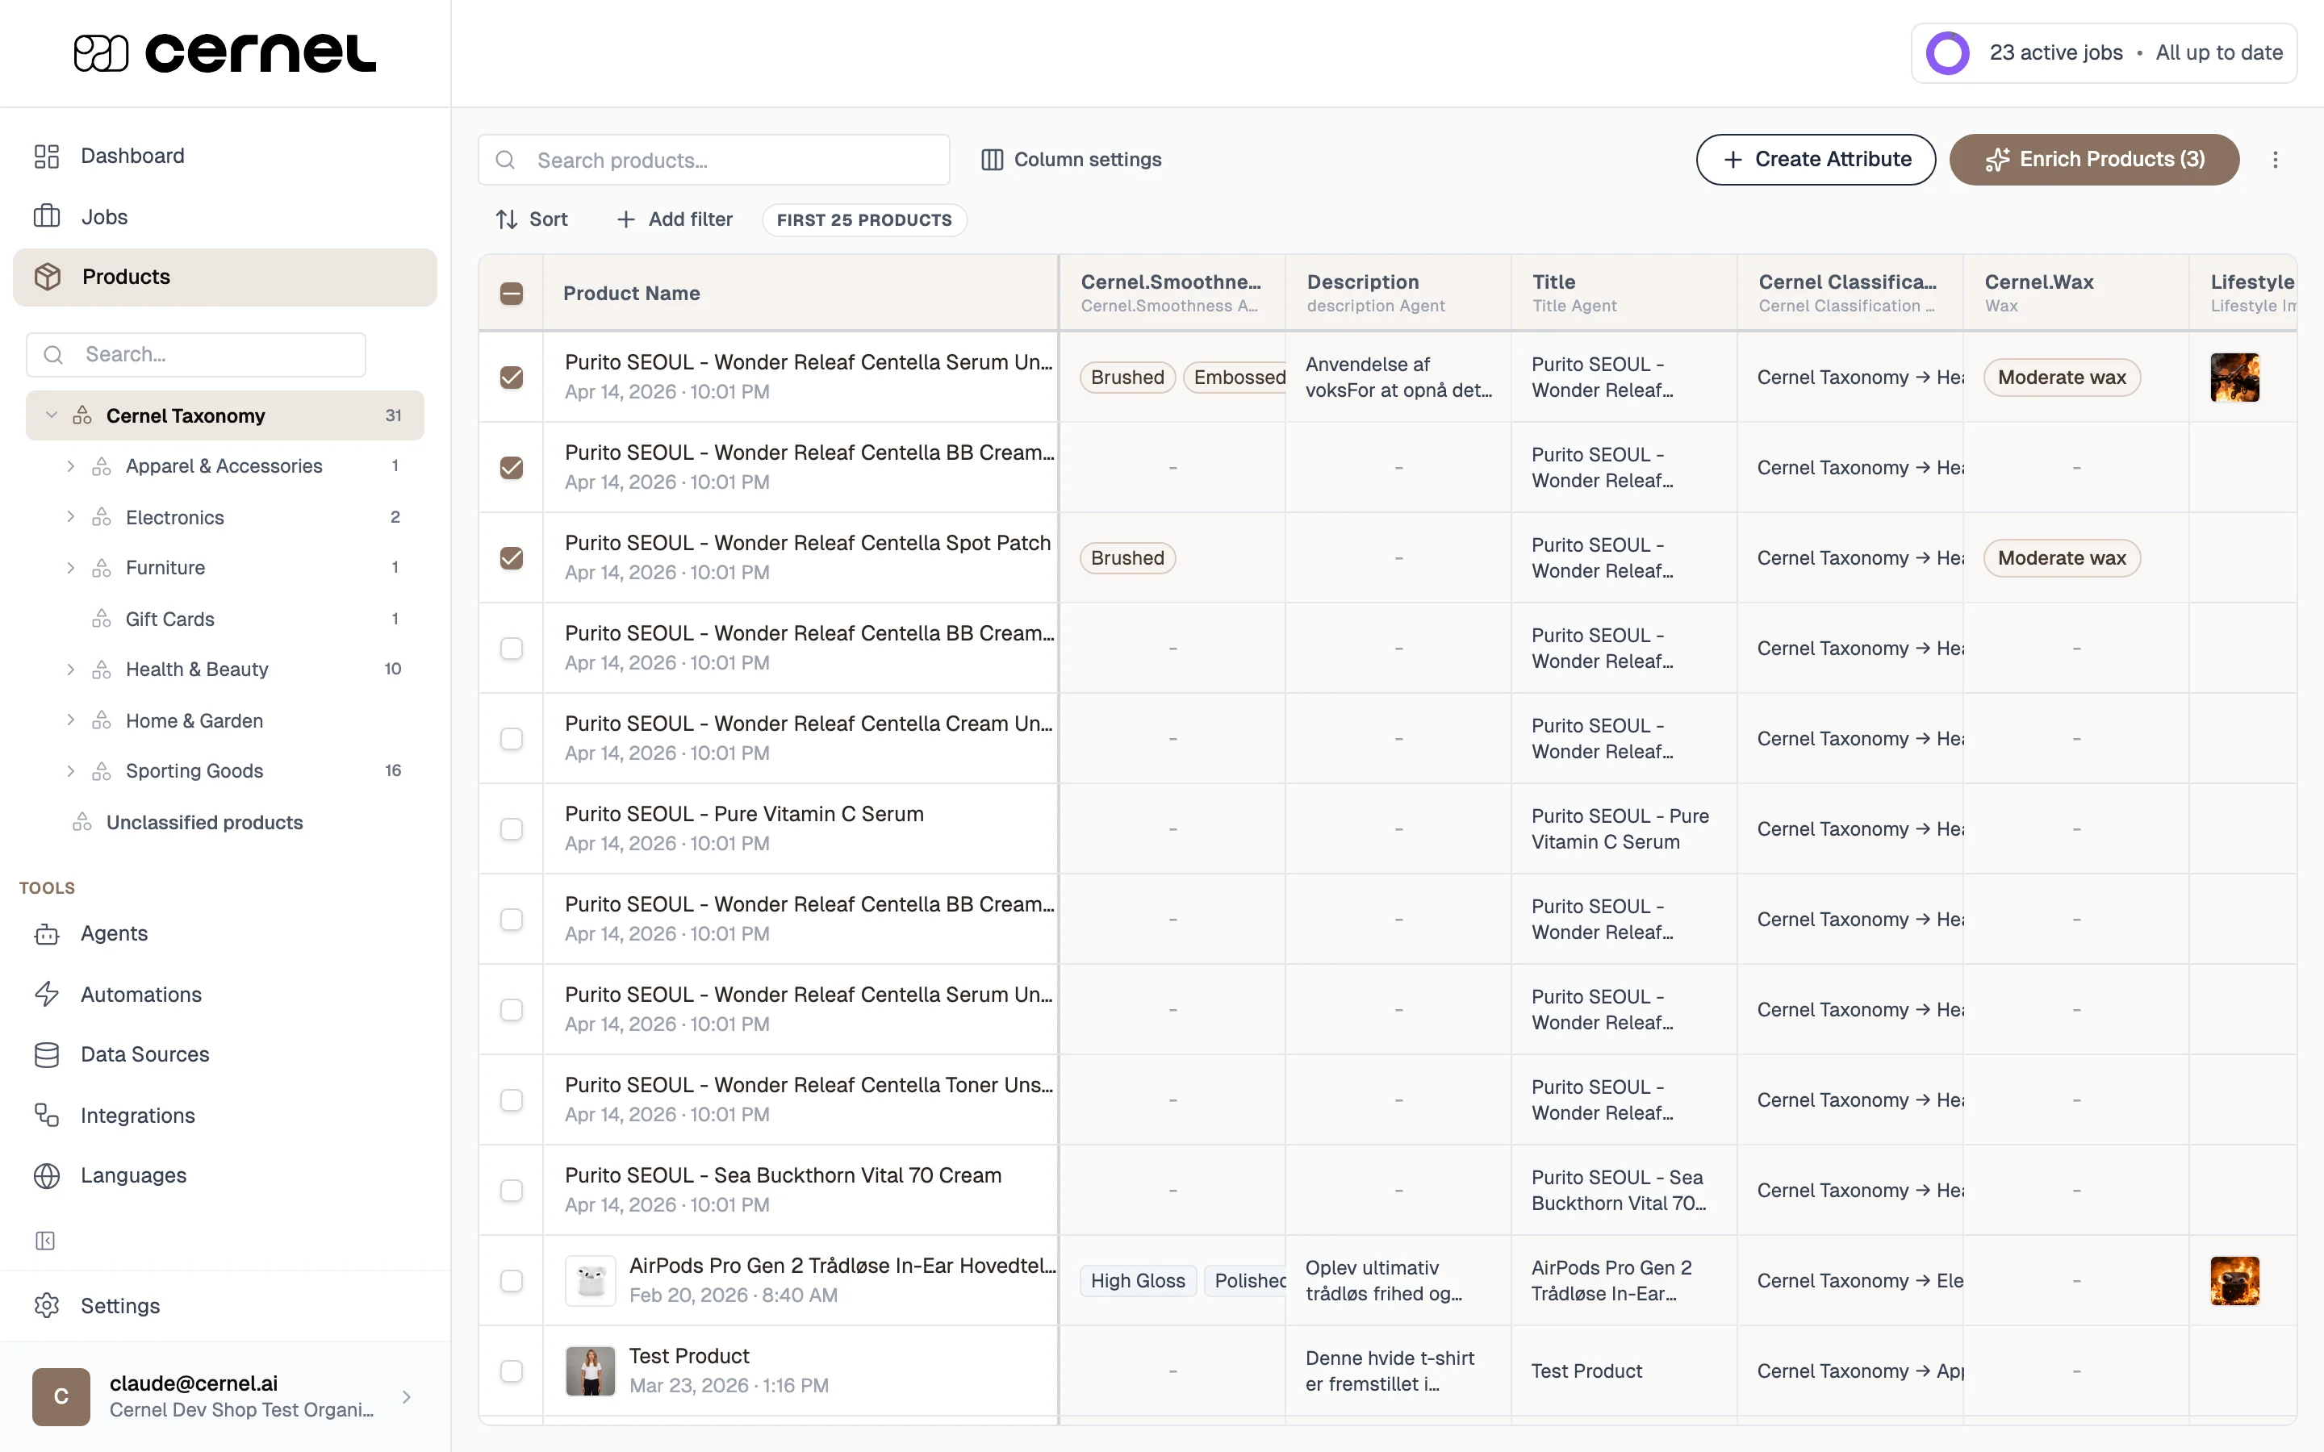Click the Gift Cards taxonomy icon

tap(102, 619)
